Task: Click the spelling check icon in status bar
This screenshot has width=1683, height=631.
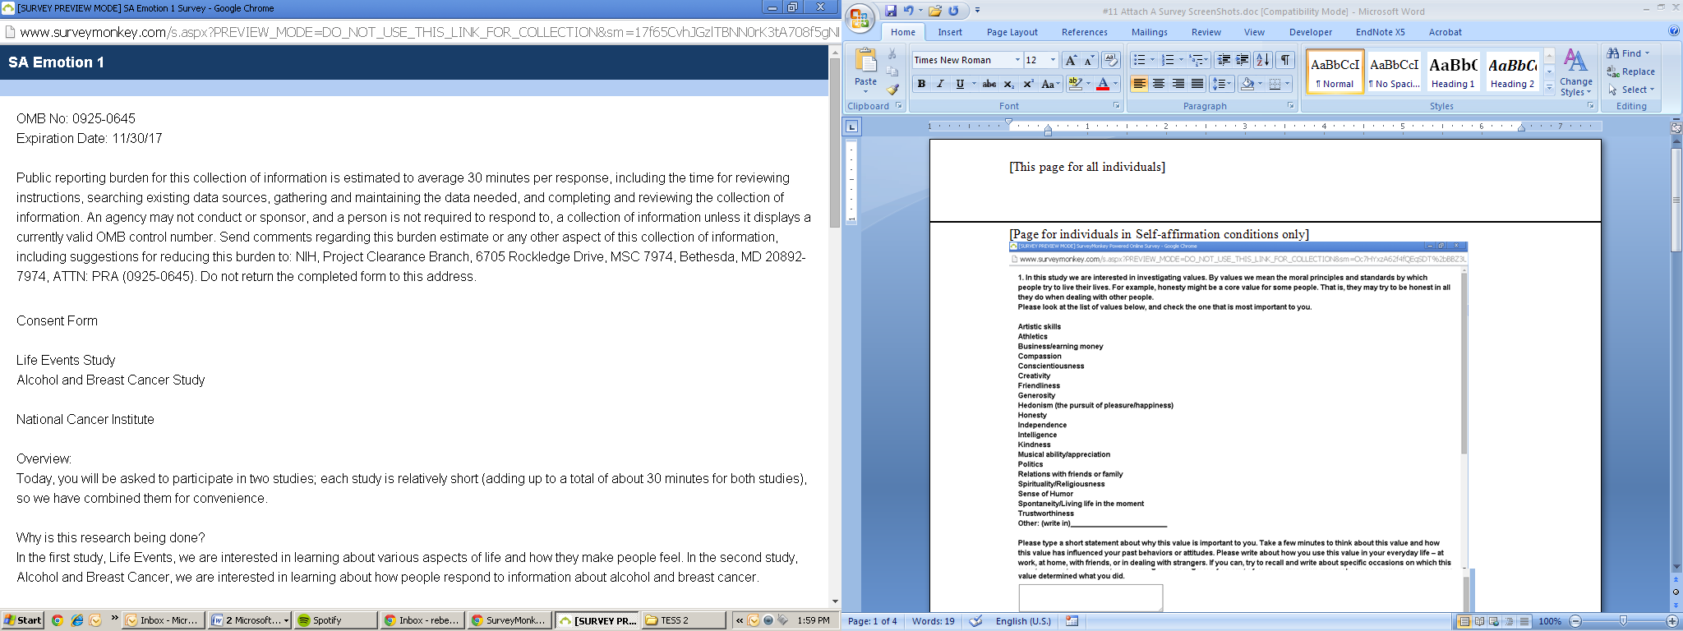Action: pyautogui.click(x=975, y=621)
